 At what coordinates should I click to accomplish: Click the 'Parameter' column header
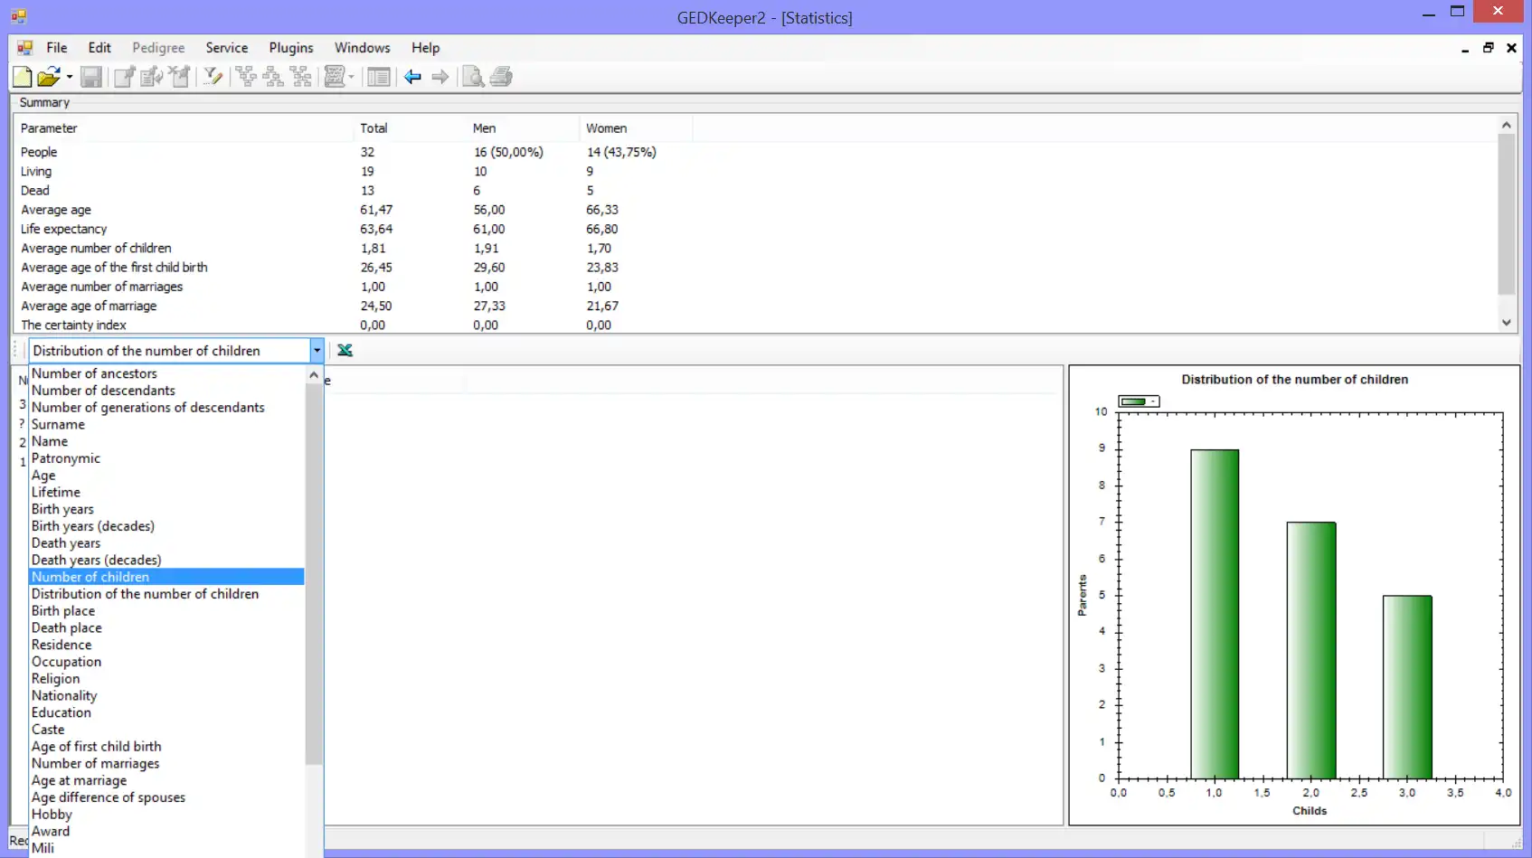[50, 128]
